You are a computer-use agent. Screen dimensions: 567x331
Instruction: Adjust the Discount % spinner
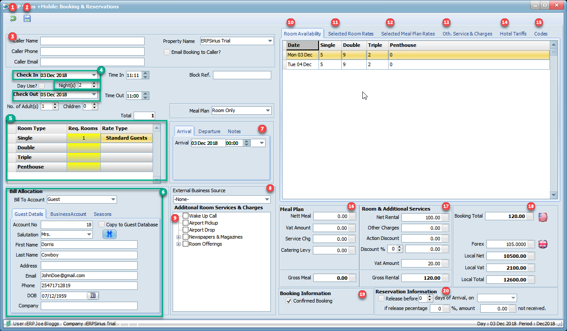click(x=400, y=249)
